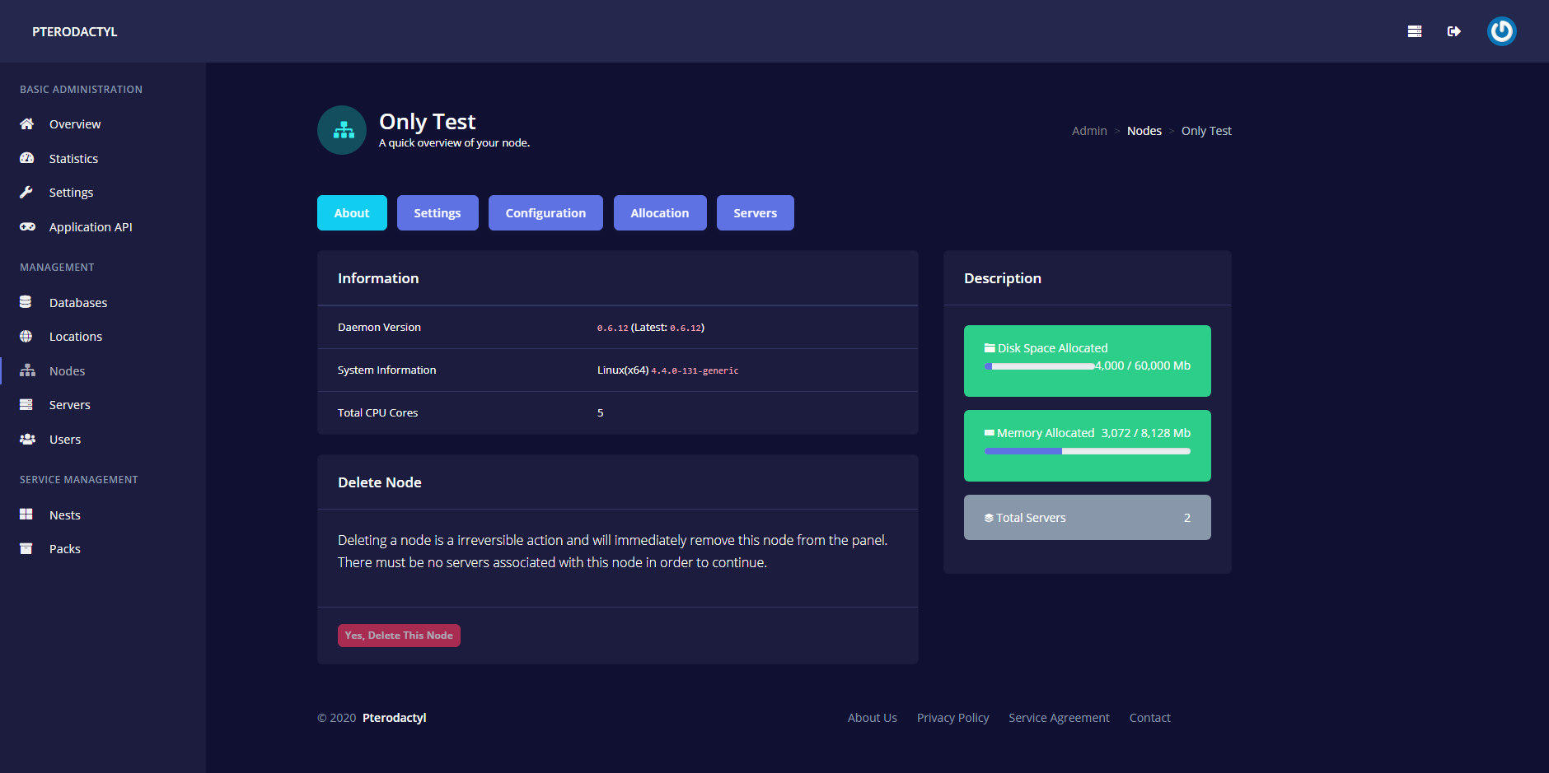The height and width of the screenshot is (773, 1549).
Task: Click the Total Servers layers icon
Action: point(989,518)
